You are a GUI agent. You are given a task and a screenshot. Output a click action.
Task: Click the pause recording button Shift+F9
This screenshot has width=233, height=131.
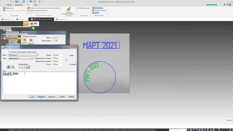(24, 40)
